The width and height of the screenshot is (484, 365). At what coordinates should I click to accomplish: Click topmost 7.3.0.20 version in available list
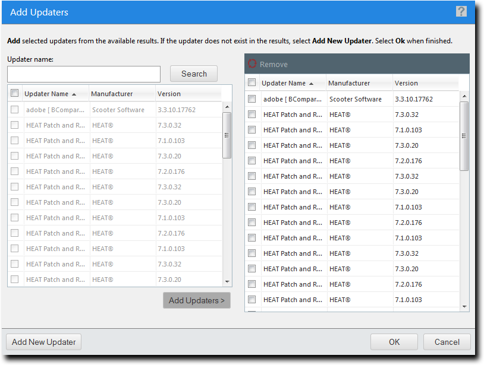point(169,156)
